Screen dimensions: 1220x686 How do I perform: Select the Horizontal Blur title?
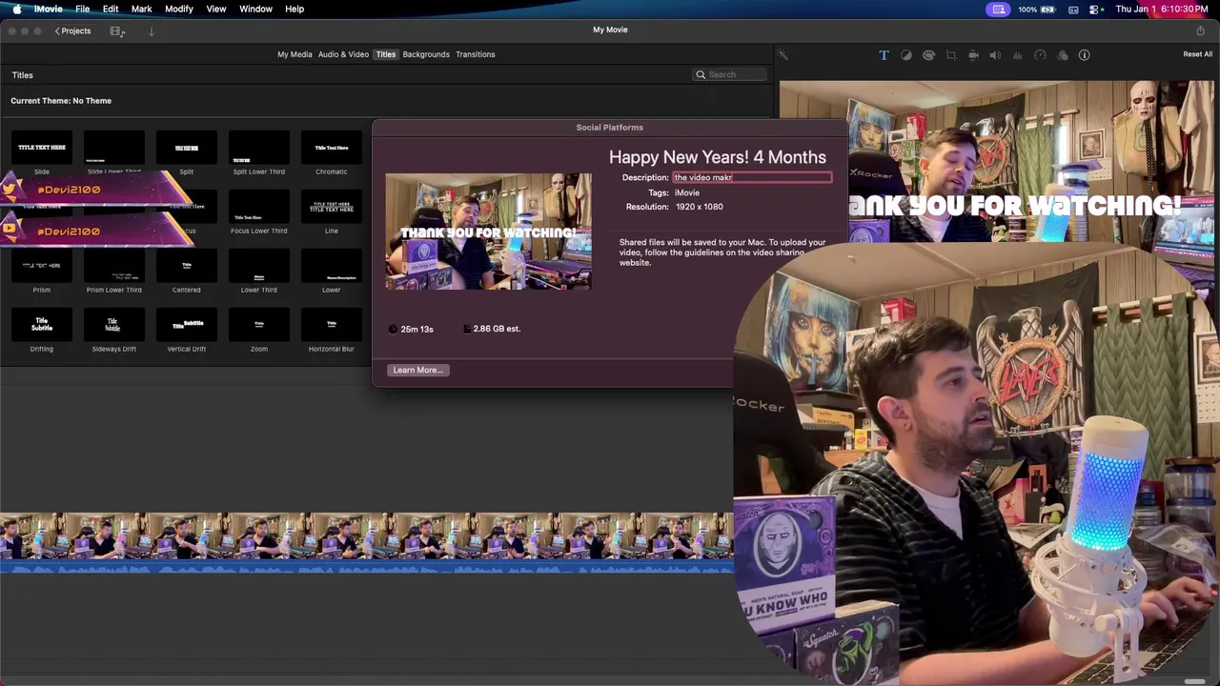[332, 325]
